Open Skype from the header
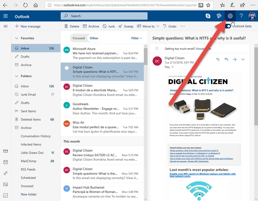Viewport: 258px width, 201px height. pyautogui.click(x=208, y=16)
